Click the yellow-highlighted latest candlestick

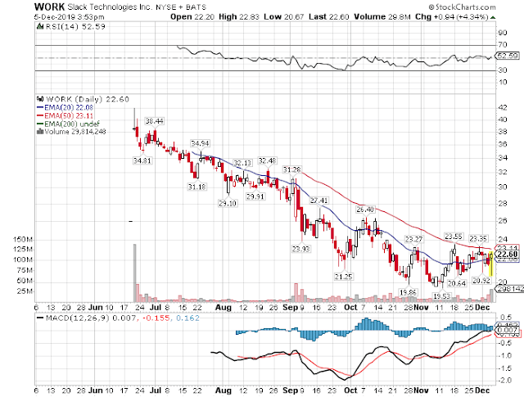[491, 264]
